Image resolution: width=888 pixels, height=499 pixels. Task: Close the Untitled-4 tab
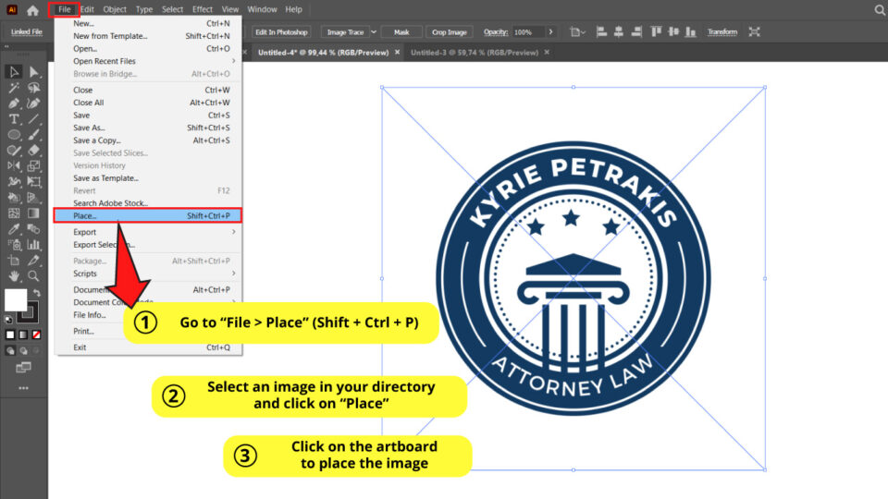[397, 52]
